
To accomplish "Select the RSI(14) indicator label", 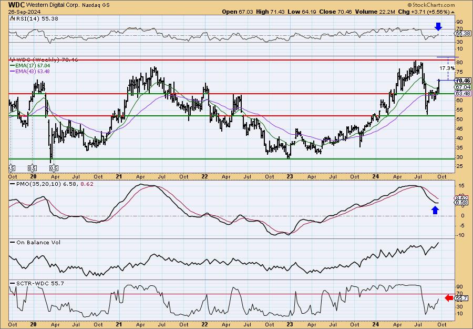I will click(x=34, y=19).
